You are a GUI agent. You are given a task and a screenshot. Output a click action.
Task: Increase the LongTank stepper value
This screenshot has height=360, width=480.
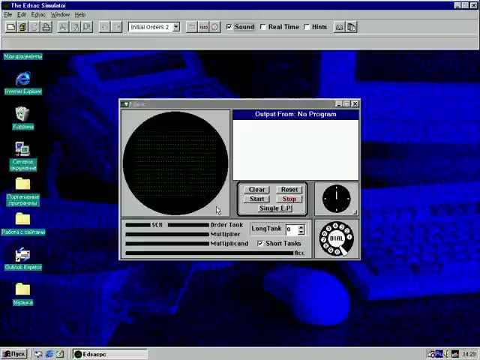point(301,226)
